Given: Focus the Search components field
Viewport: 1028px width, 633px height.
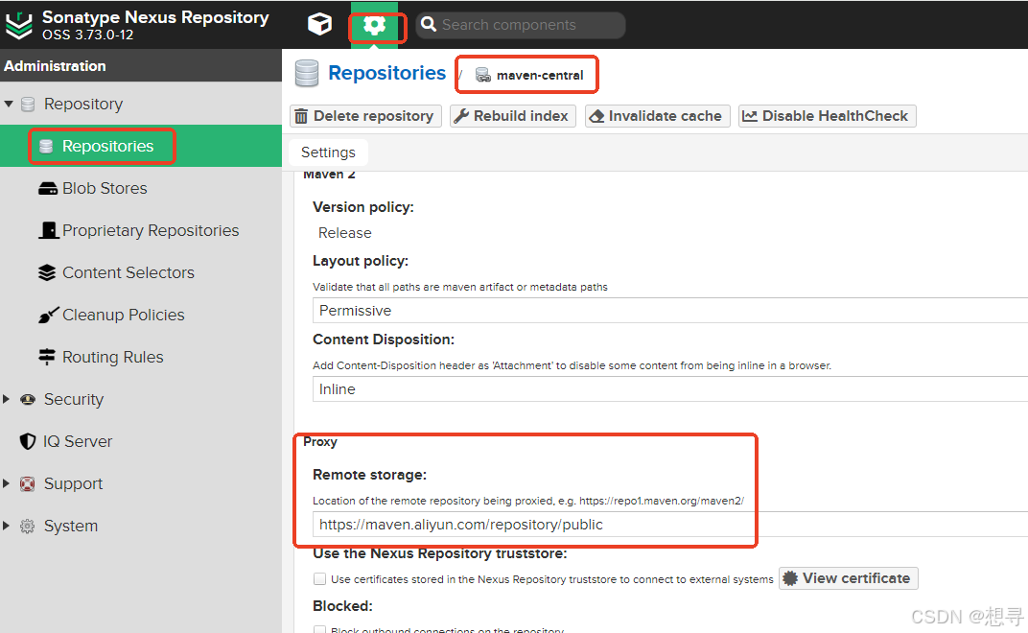Looking at the screenshot, I should 521,25.
